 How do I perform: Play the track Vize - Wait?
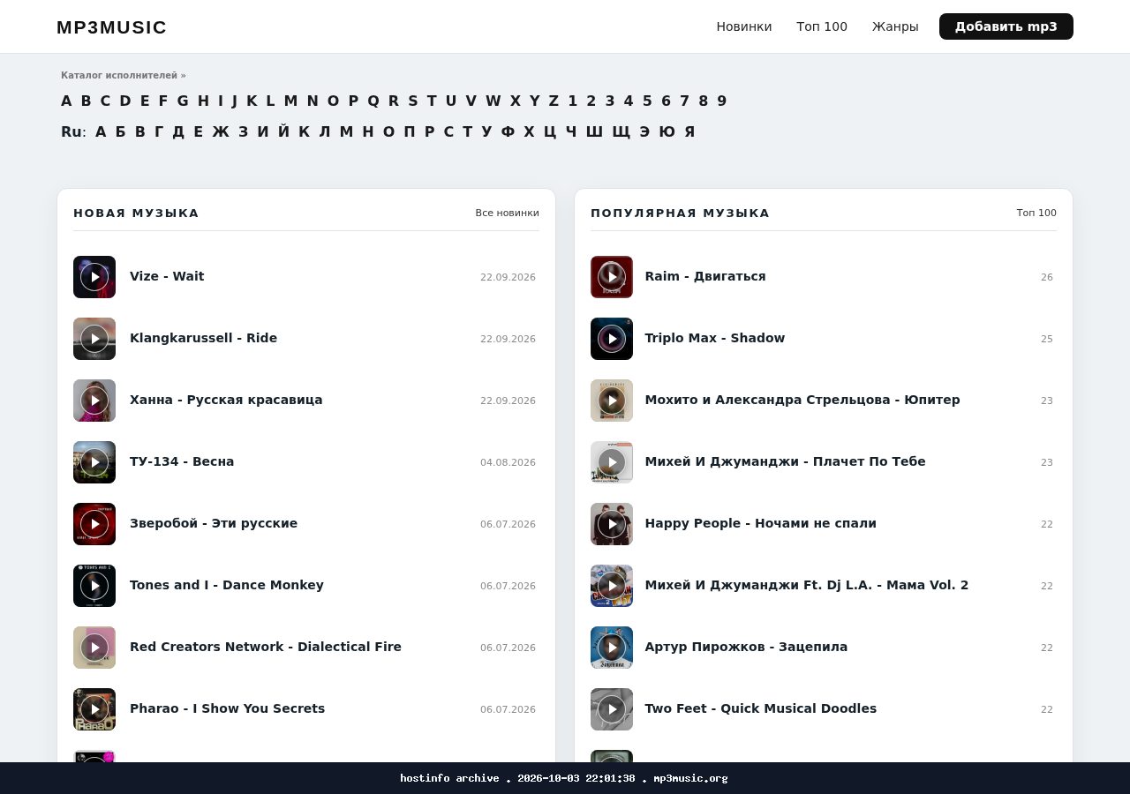pos(94,277)
